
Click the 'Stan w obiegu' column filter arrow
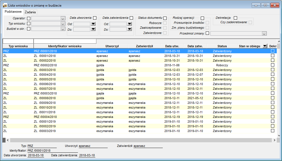pyautogui.click(x=265, y=46)
